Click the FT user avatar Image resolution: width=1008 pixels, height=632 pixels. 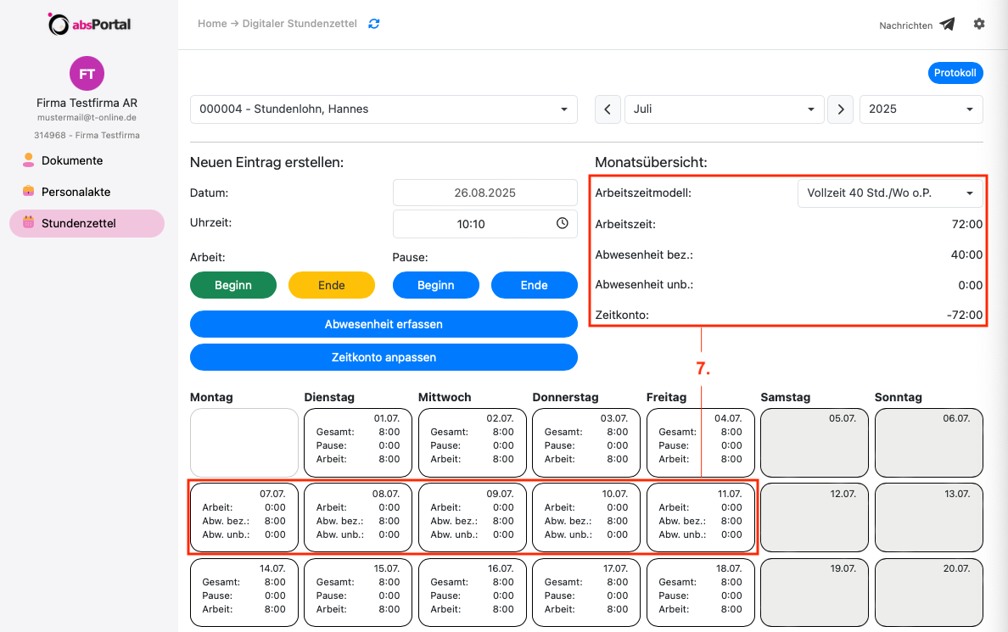87,74
